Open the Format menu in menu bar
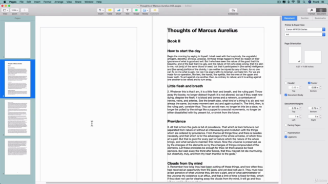The image size is (328, 184). click(x=47, y=2)
